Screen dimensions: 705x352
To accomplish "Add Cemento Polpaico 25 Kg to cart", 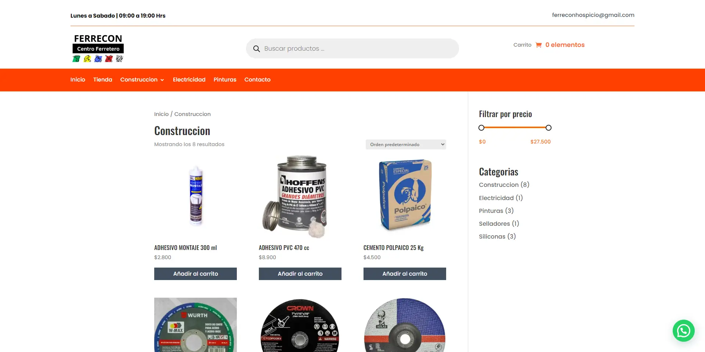I will tap(405, 274).
